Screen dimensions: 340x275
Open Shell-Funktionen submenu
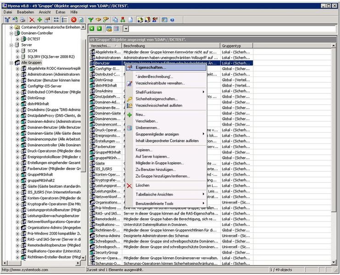[x=166, y=92]
